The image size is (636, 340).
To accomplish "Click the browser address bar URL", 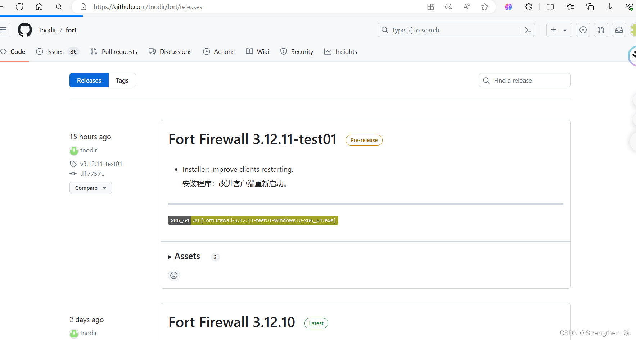I will pos(148,7).
